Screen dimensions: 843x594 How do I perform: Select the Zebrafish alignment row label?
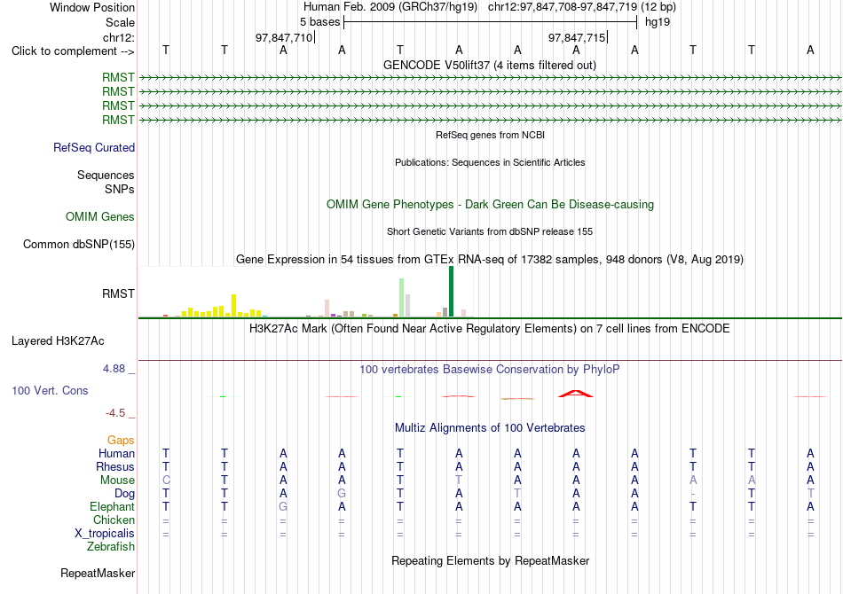click(x=111, y=547)
